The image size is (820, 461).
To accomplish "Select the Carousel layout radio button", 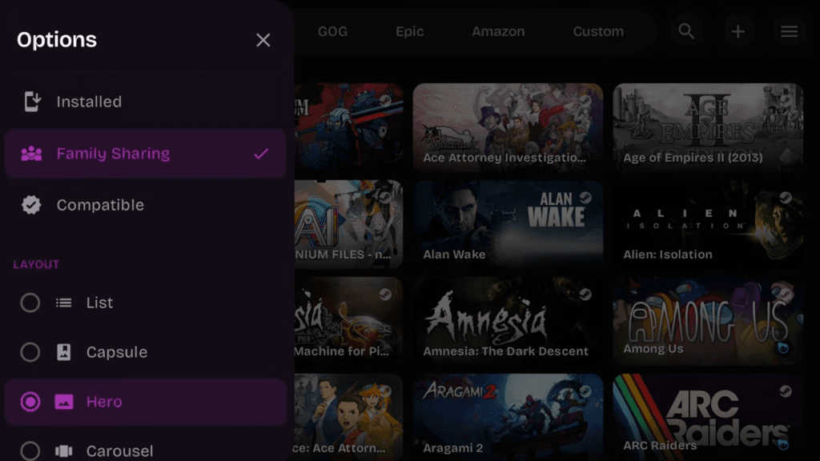I will pyautogui.click(x=30, y=451).
